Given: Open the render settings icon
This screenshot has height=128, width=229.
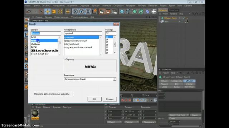Looking at the screenshot, I should point(114,11).
